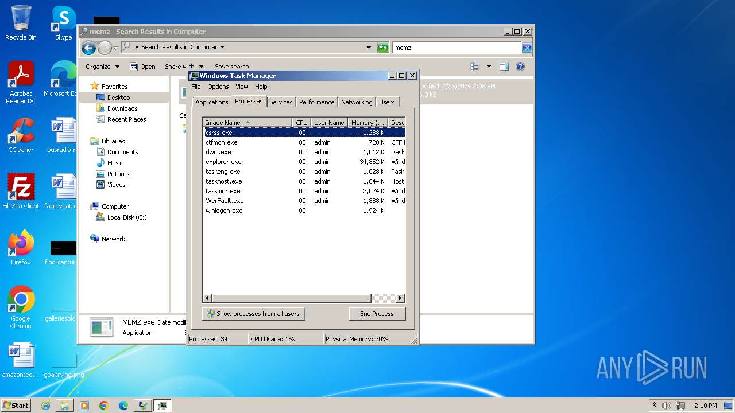735x413 pixels.
Task: Open Google Chrome desktop shortcut
Action: (x=21, y=307)
